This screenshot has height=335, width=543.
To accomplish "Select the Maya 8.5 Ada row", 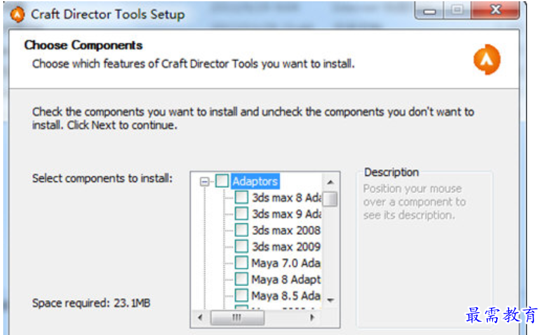I will (x=286, y=296).
